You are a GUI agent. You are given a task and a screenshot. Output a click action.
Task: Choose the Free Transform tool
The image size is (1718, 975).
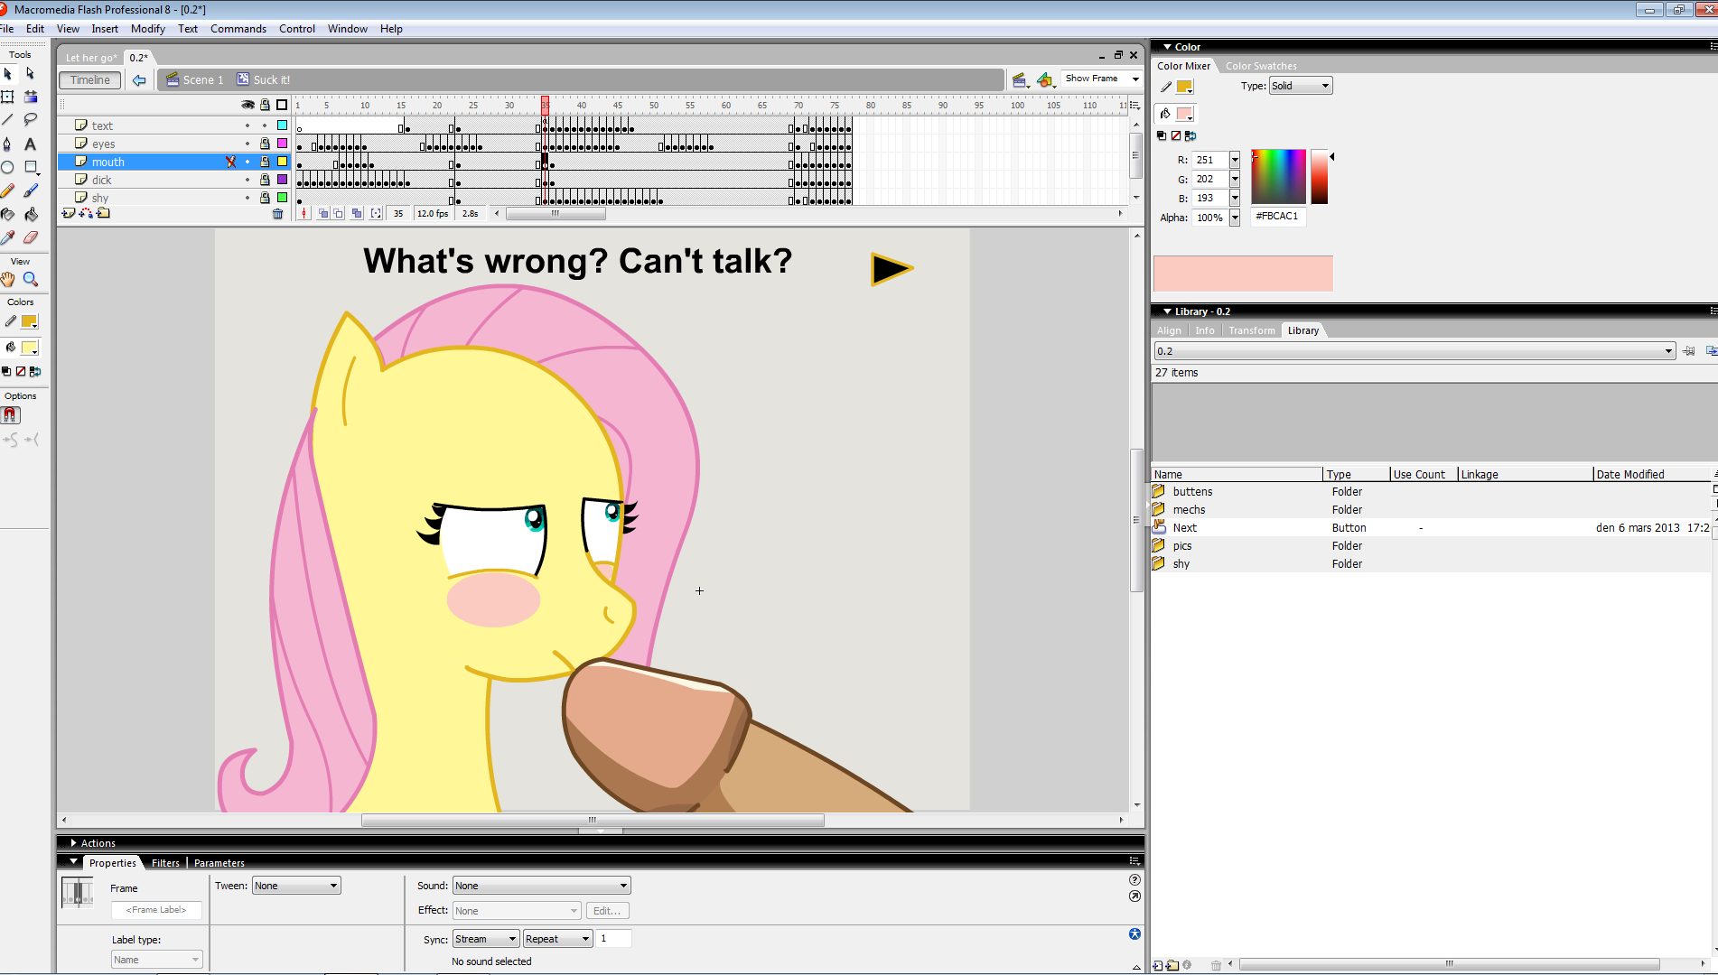(x=8, y=97)
